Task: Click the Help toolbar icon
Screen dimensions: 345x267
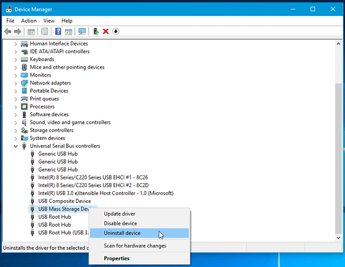Action: coord(58,31)
